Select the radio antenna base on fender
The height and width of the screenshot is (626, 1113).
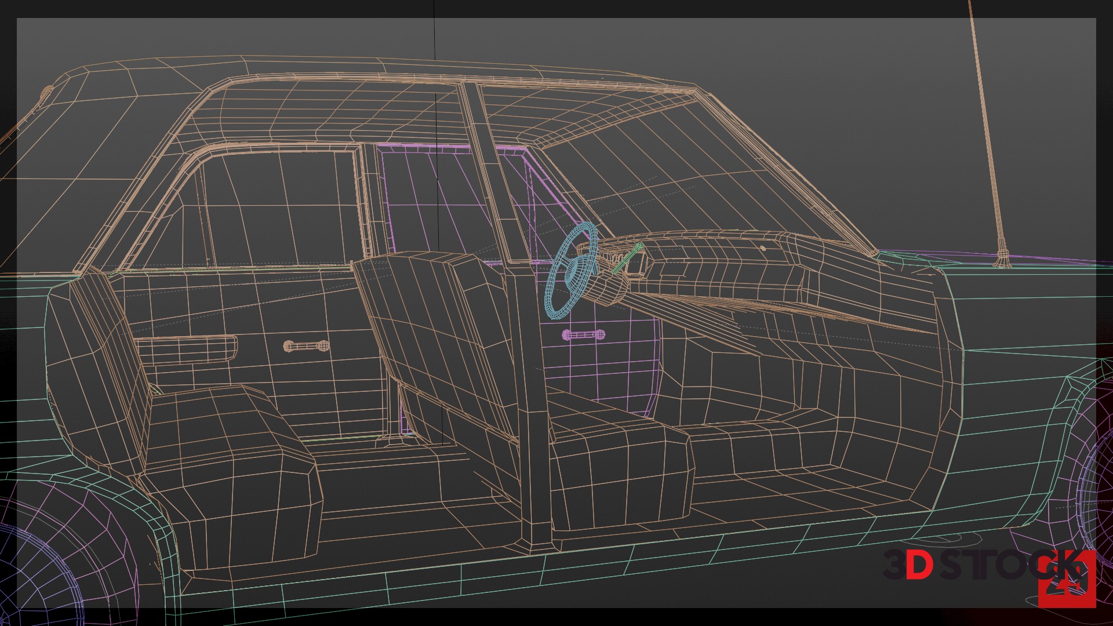tap(1002, 260)
